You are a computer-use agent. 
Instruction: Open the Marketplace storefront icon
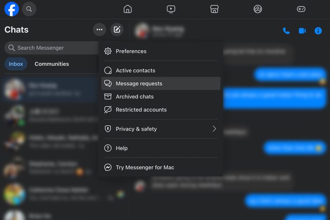[214, 9]
